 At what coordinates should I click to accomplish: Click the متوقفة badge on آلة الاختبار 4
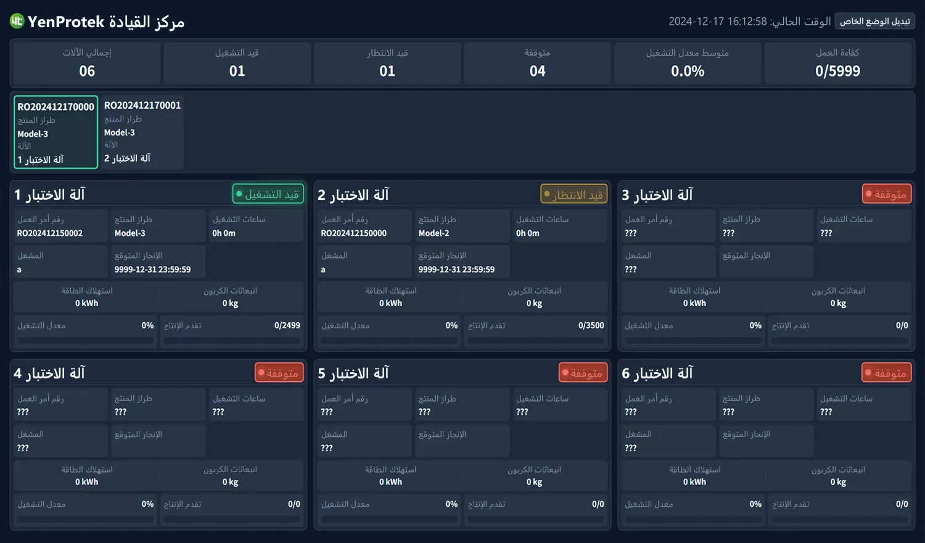279,373
